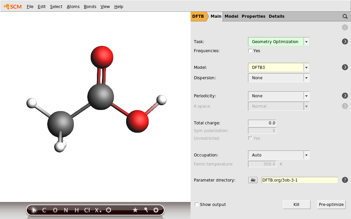Viewport: 351px width, 219px height.
Task: Pick the Carbon atom tool
Action: pos(44,210)
